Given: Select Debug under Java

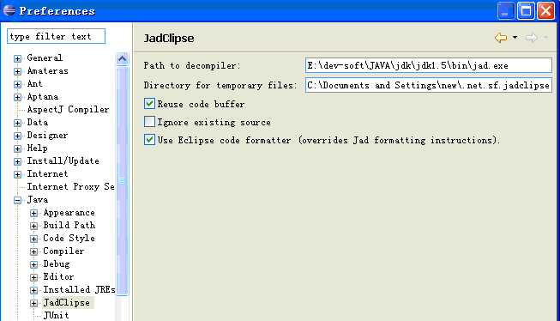Looking at the screenshot, I should (x=56, y=263).
